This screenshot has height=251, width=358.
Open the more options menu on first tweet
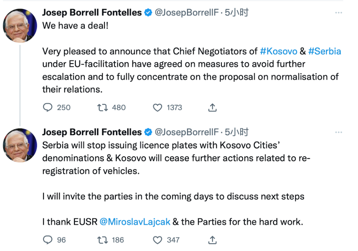tap(338, 13)
